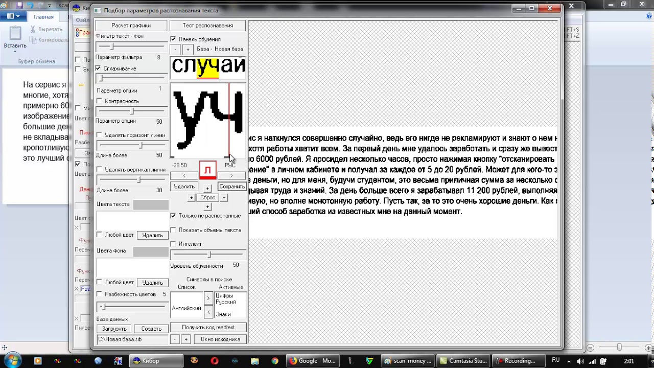Delete background color with Удалить button
The height and width of the screenshot is (368, 654).
click(x=152, y=283)
